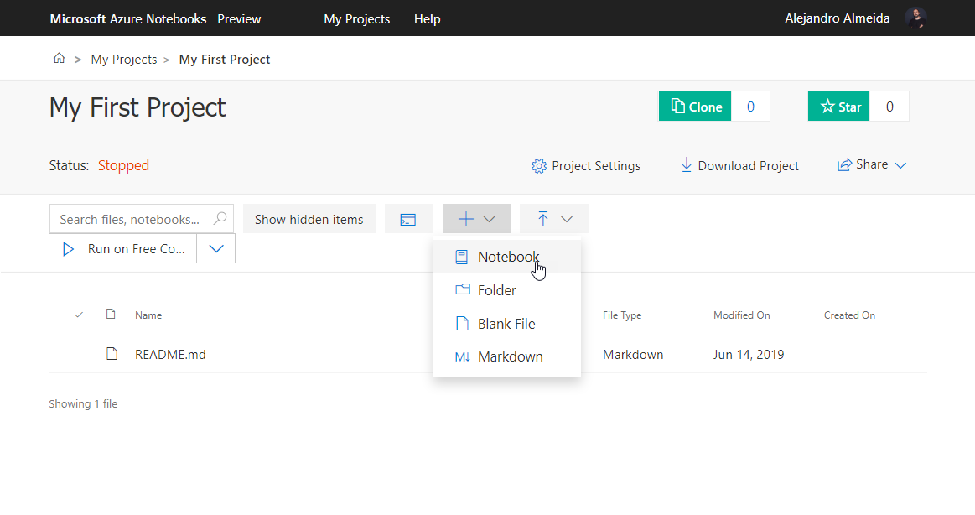Image resolution: width=975 pixels, height=515 pixels.
Task: Click the Clone button
Action: pyautogui.click(x=695, y=107)
